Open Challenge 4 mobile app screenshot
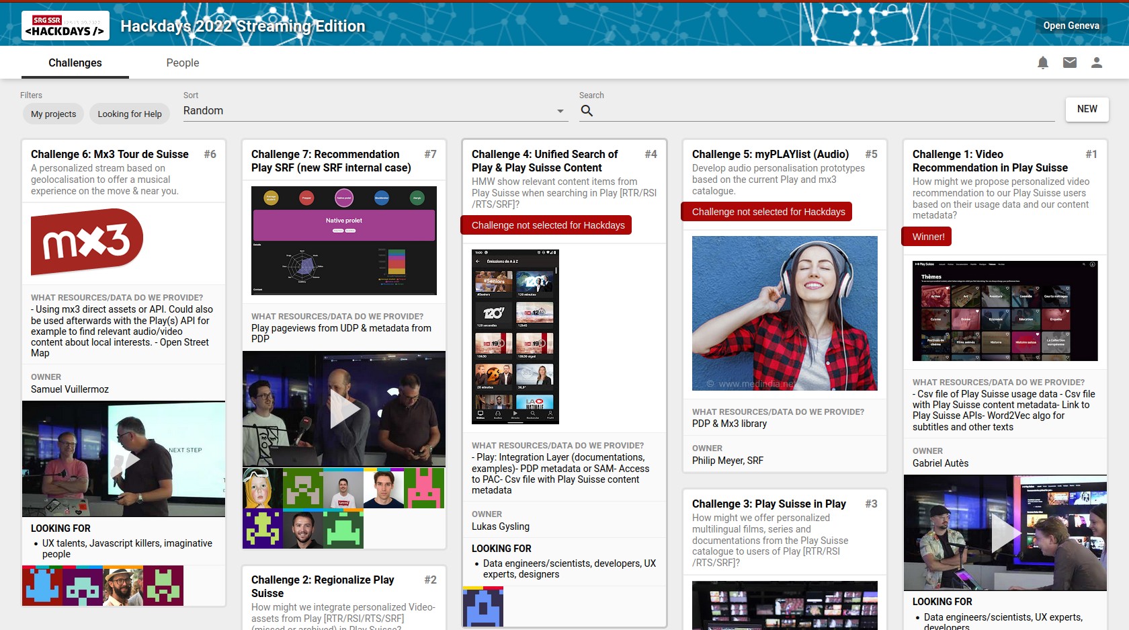 click(515, 336)
